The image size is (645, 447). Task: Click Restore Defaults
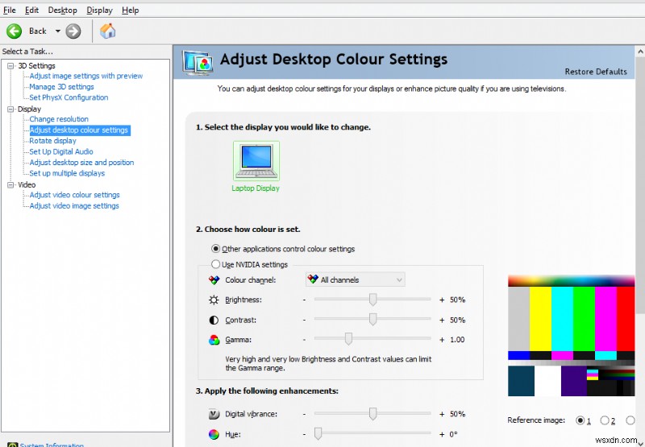596,72
